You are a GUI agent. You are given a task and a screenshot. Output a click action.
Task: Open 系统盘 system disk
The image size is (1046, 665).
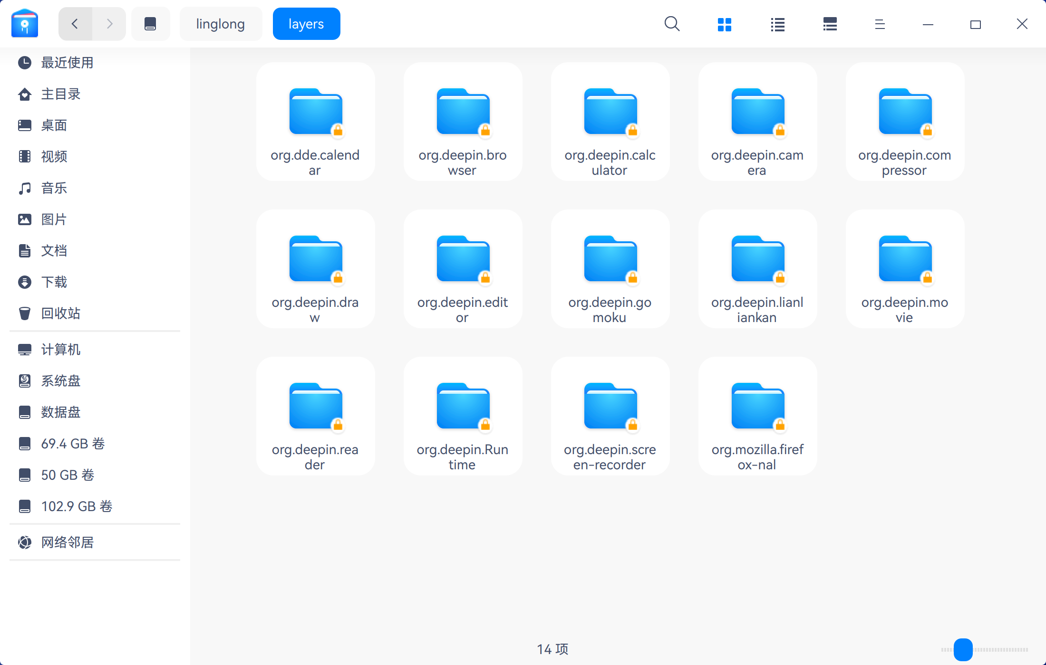61,380
